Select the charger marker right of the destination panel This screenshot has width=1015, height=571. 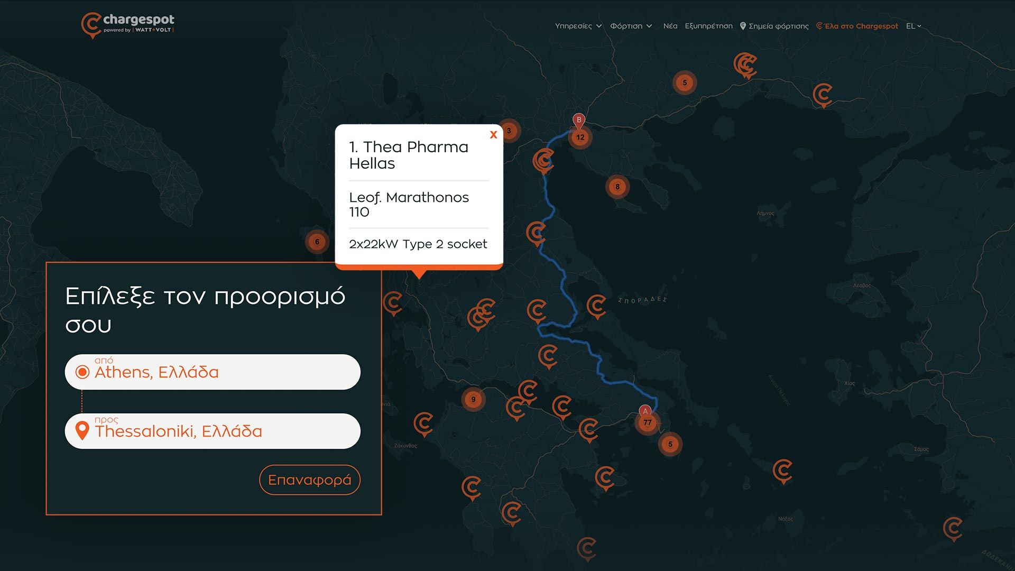(393, 303)
